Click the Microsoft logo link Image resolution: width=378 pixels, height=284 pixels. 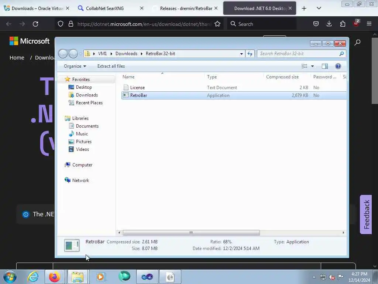30,41
